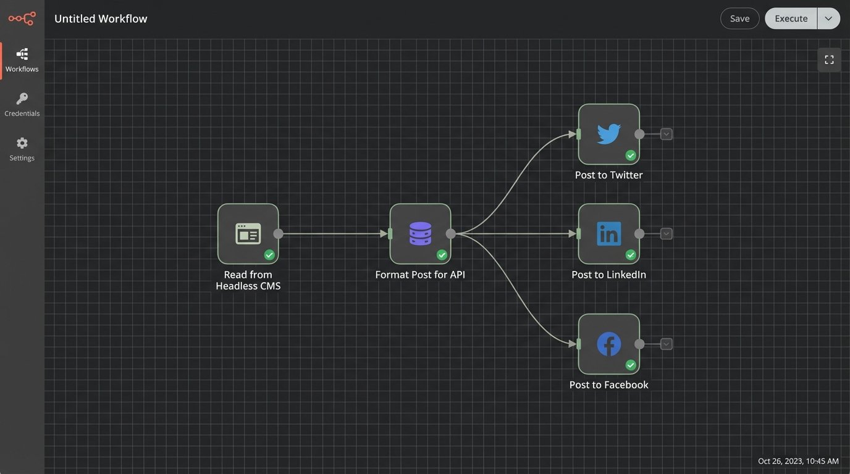Switch to the Credentials section

click(22, 104)
